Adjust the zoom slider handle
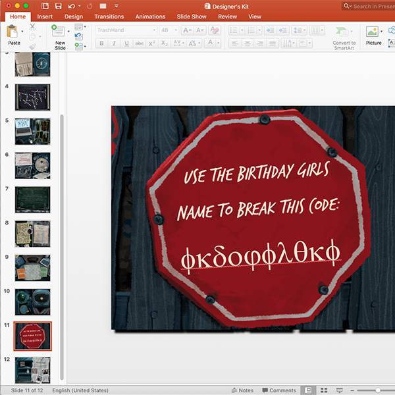 coord(378,390)
